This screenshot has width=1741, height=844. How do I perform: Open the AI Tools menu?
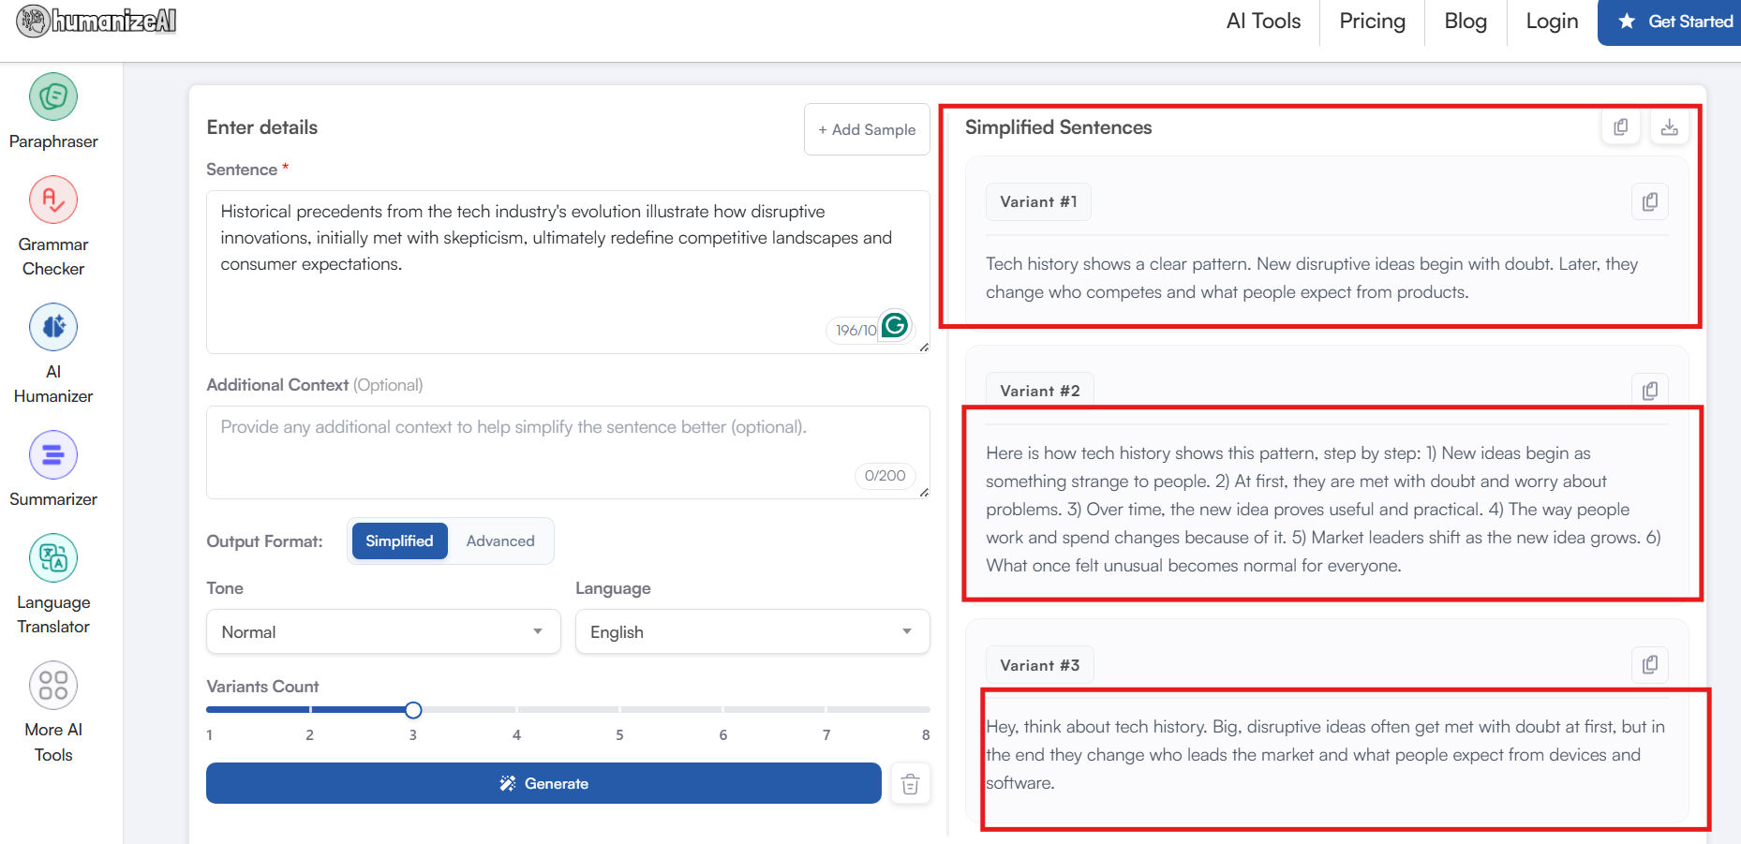click(1263, 22)
